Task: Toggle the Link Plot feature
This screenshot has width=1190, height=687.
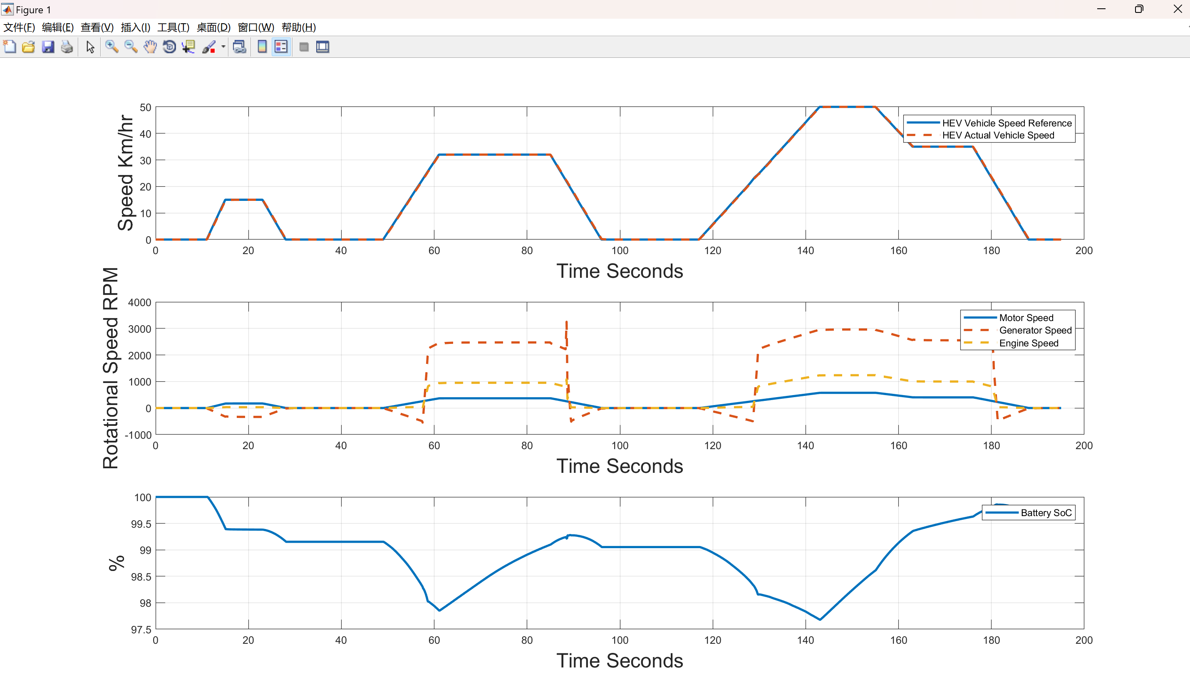Action: [239, 46]
